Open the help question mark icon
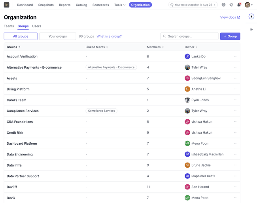This screenshot has height=203, width=257. tap(223, 5)
